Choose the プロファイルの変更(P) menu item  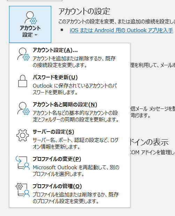[70, 166]
